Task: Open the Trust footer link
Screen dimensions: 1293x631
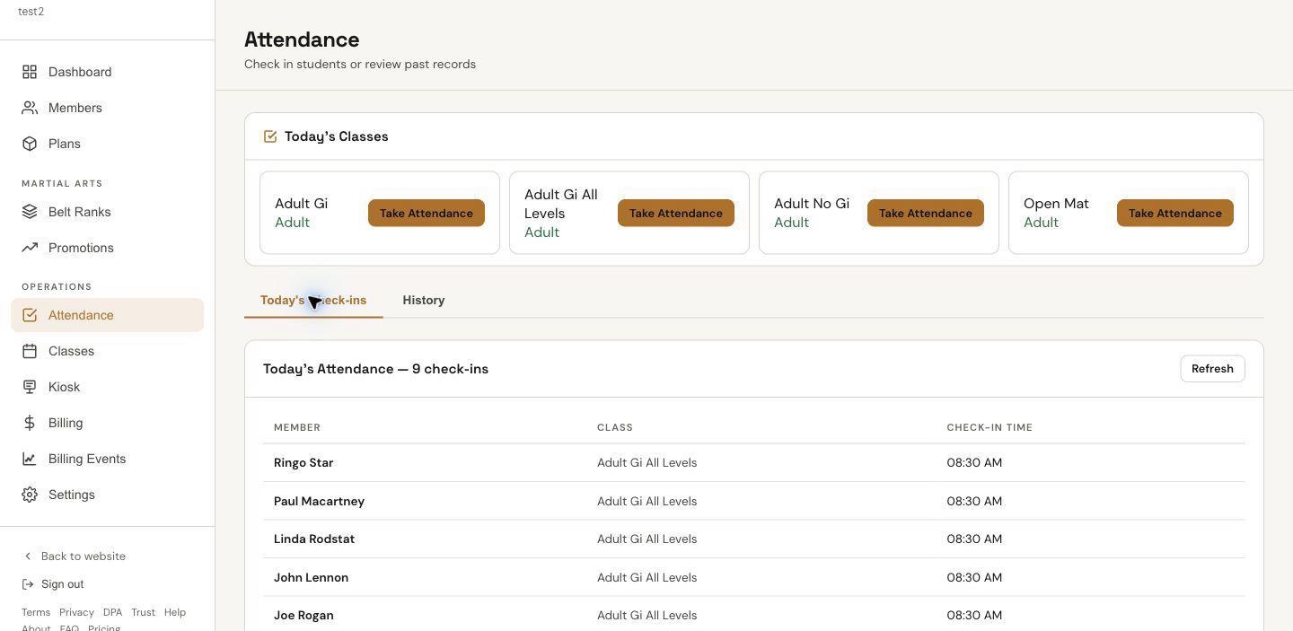Action: (x=143, y=612)
